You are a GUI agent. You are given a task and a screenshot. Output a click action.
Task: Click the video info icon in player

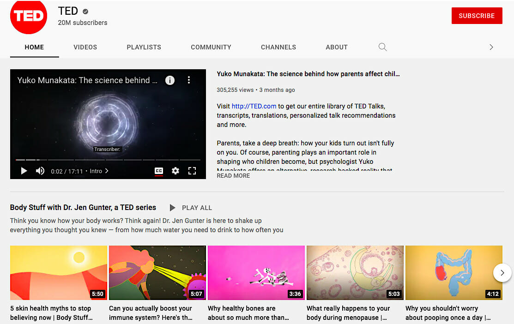[x=169, y=80]
